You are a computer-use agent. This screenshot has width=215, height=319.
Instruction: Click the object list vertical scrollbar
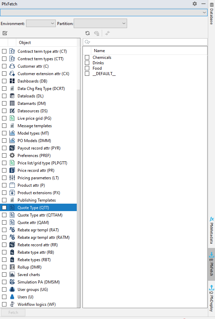click(x=78, y=196)
